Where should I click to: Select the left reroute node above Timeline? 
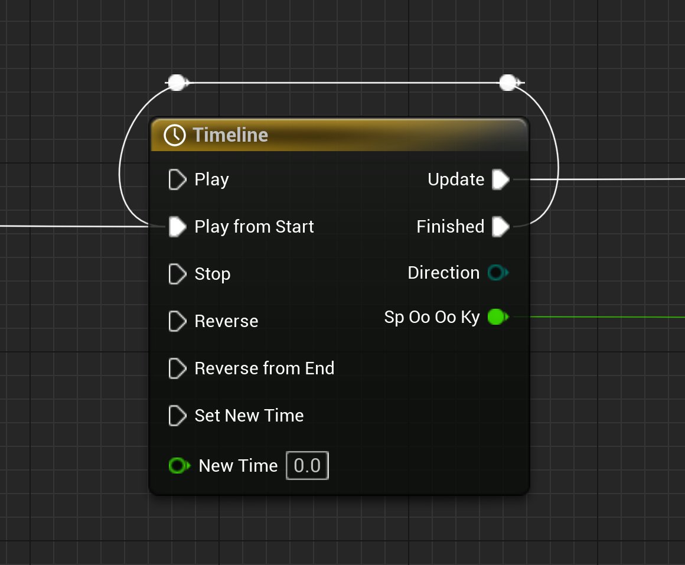pyautogui.click(x=177, y=82)
